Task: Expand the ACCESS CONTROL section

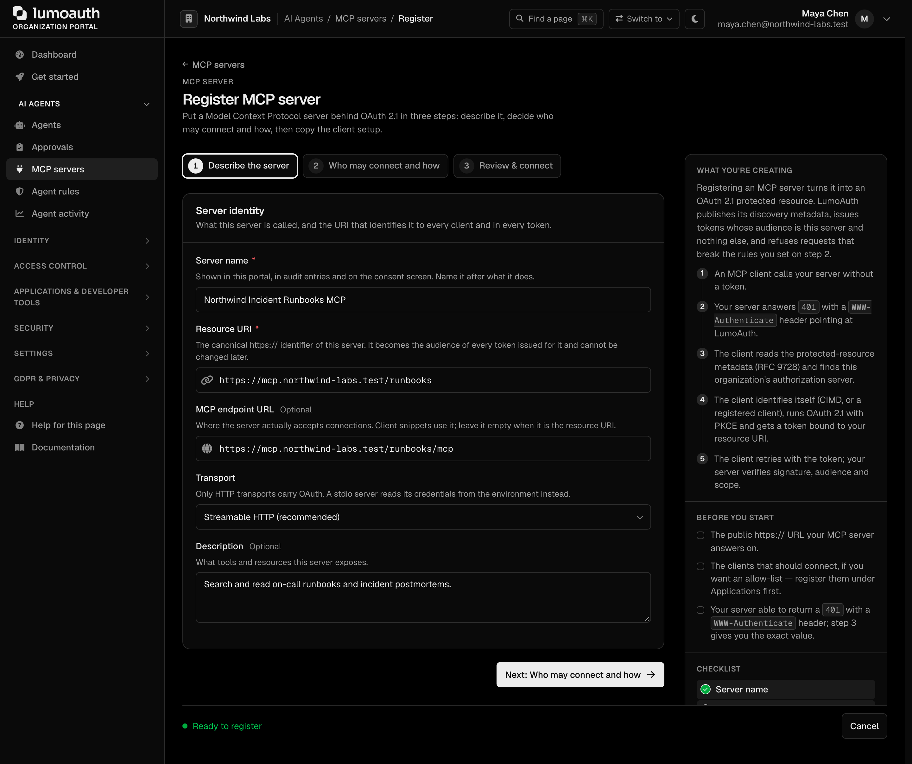Action: pos(82,266)
